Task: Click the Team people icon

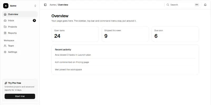Action: [5, 46]
